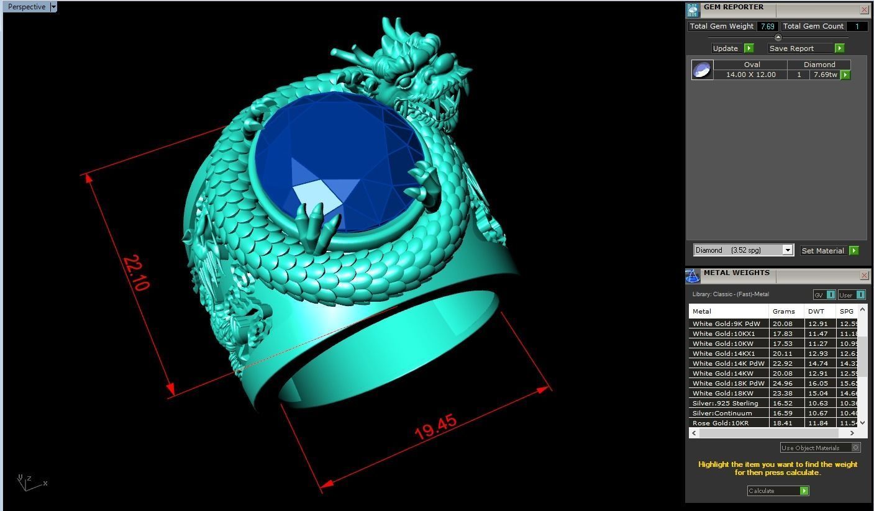874x511 pixels.
Task: Click the metal list scroll up arrow
Action: 862,309
